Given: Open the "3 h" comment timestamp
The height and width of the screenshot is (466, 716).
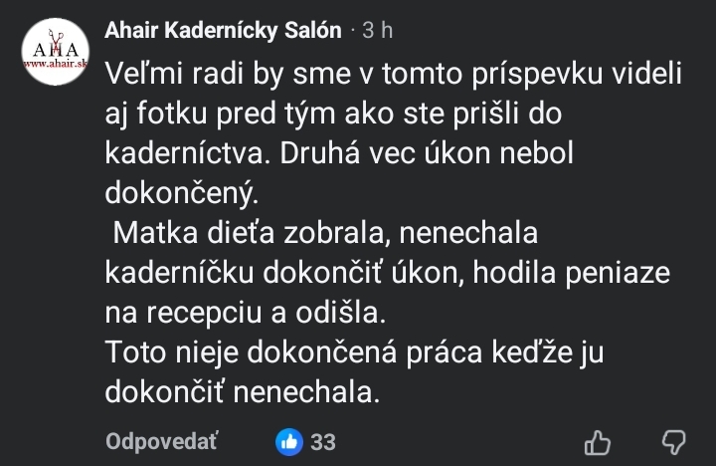Looking at the screenshot, I should coord(377,31).
